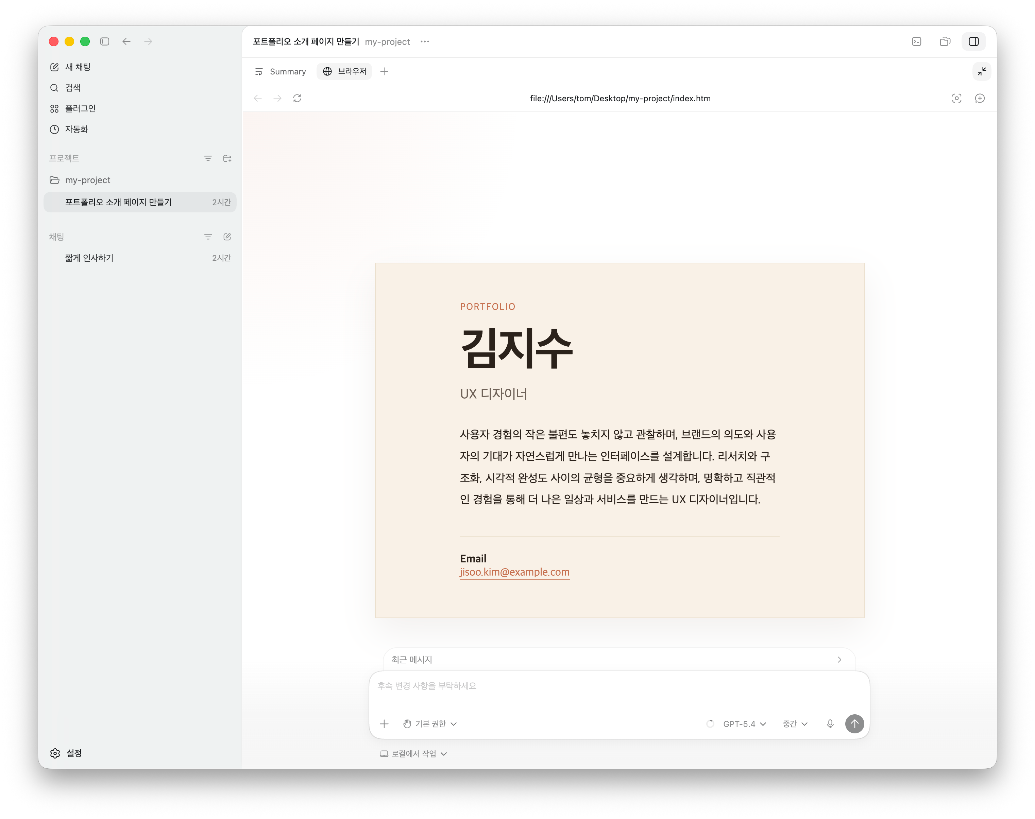Screen dimensions: 1035x819
Task: Click the microphone dictation icon
Action: (830, 724)
